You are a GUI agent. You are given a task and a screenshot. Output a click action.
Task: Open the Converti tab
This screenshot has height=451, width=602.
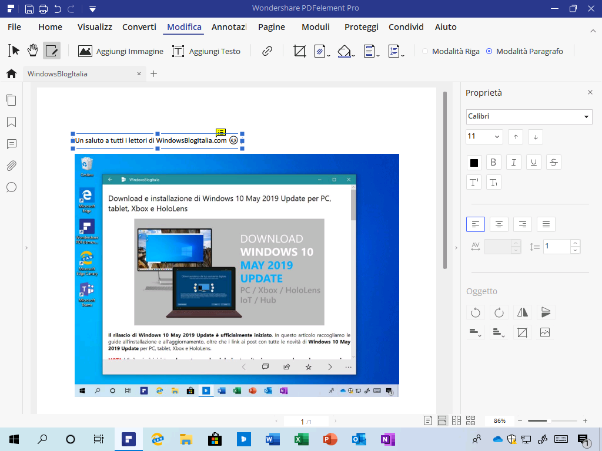pyautogui.click(x=139, y=27)
